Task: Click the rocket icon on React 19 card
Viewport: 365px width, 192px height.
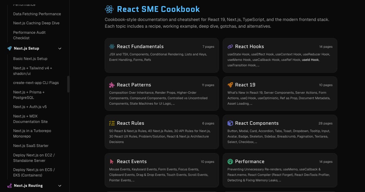Action: pos(230,85)
